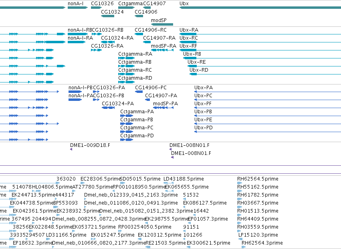The width and height of the screenshot is (341, 249).
Task: Click transcript CG10326-RB label
Action: coord(108,30)
